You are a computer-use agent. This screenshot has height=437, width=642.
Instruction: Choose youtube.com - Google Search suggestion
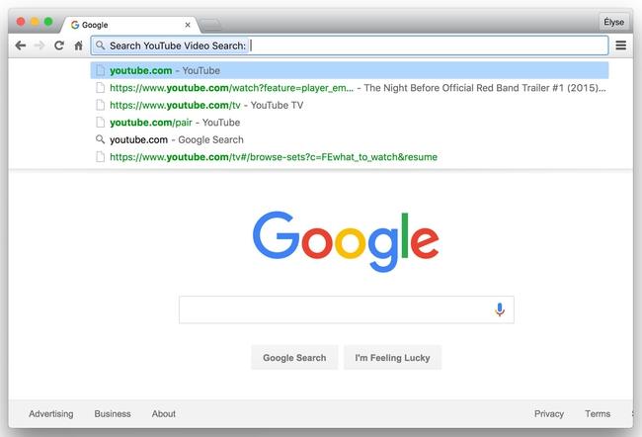coord(350,139)
